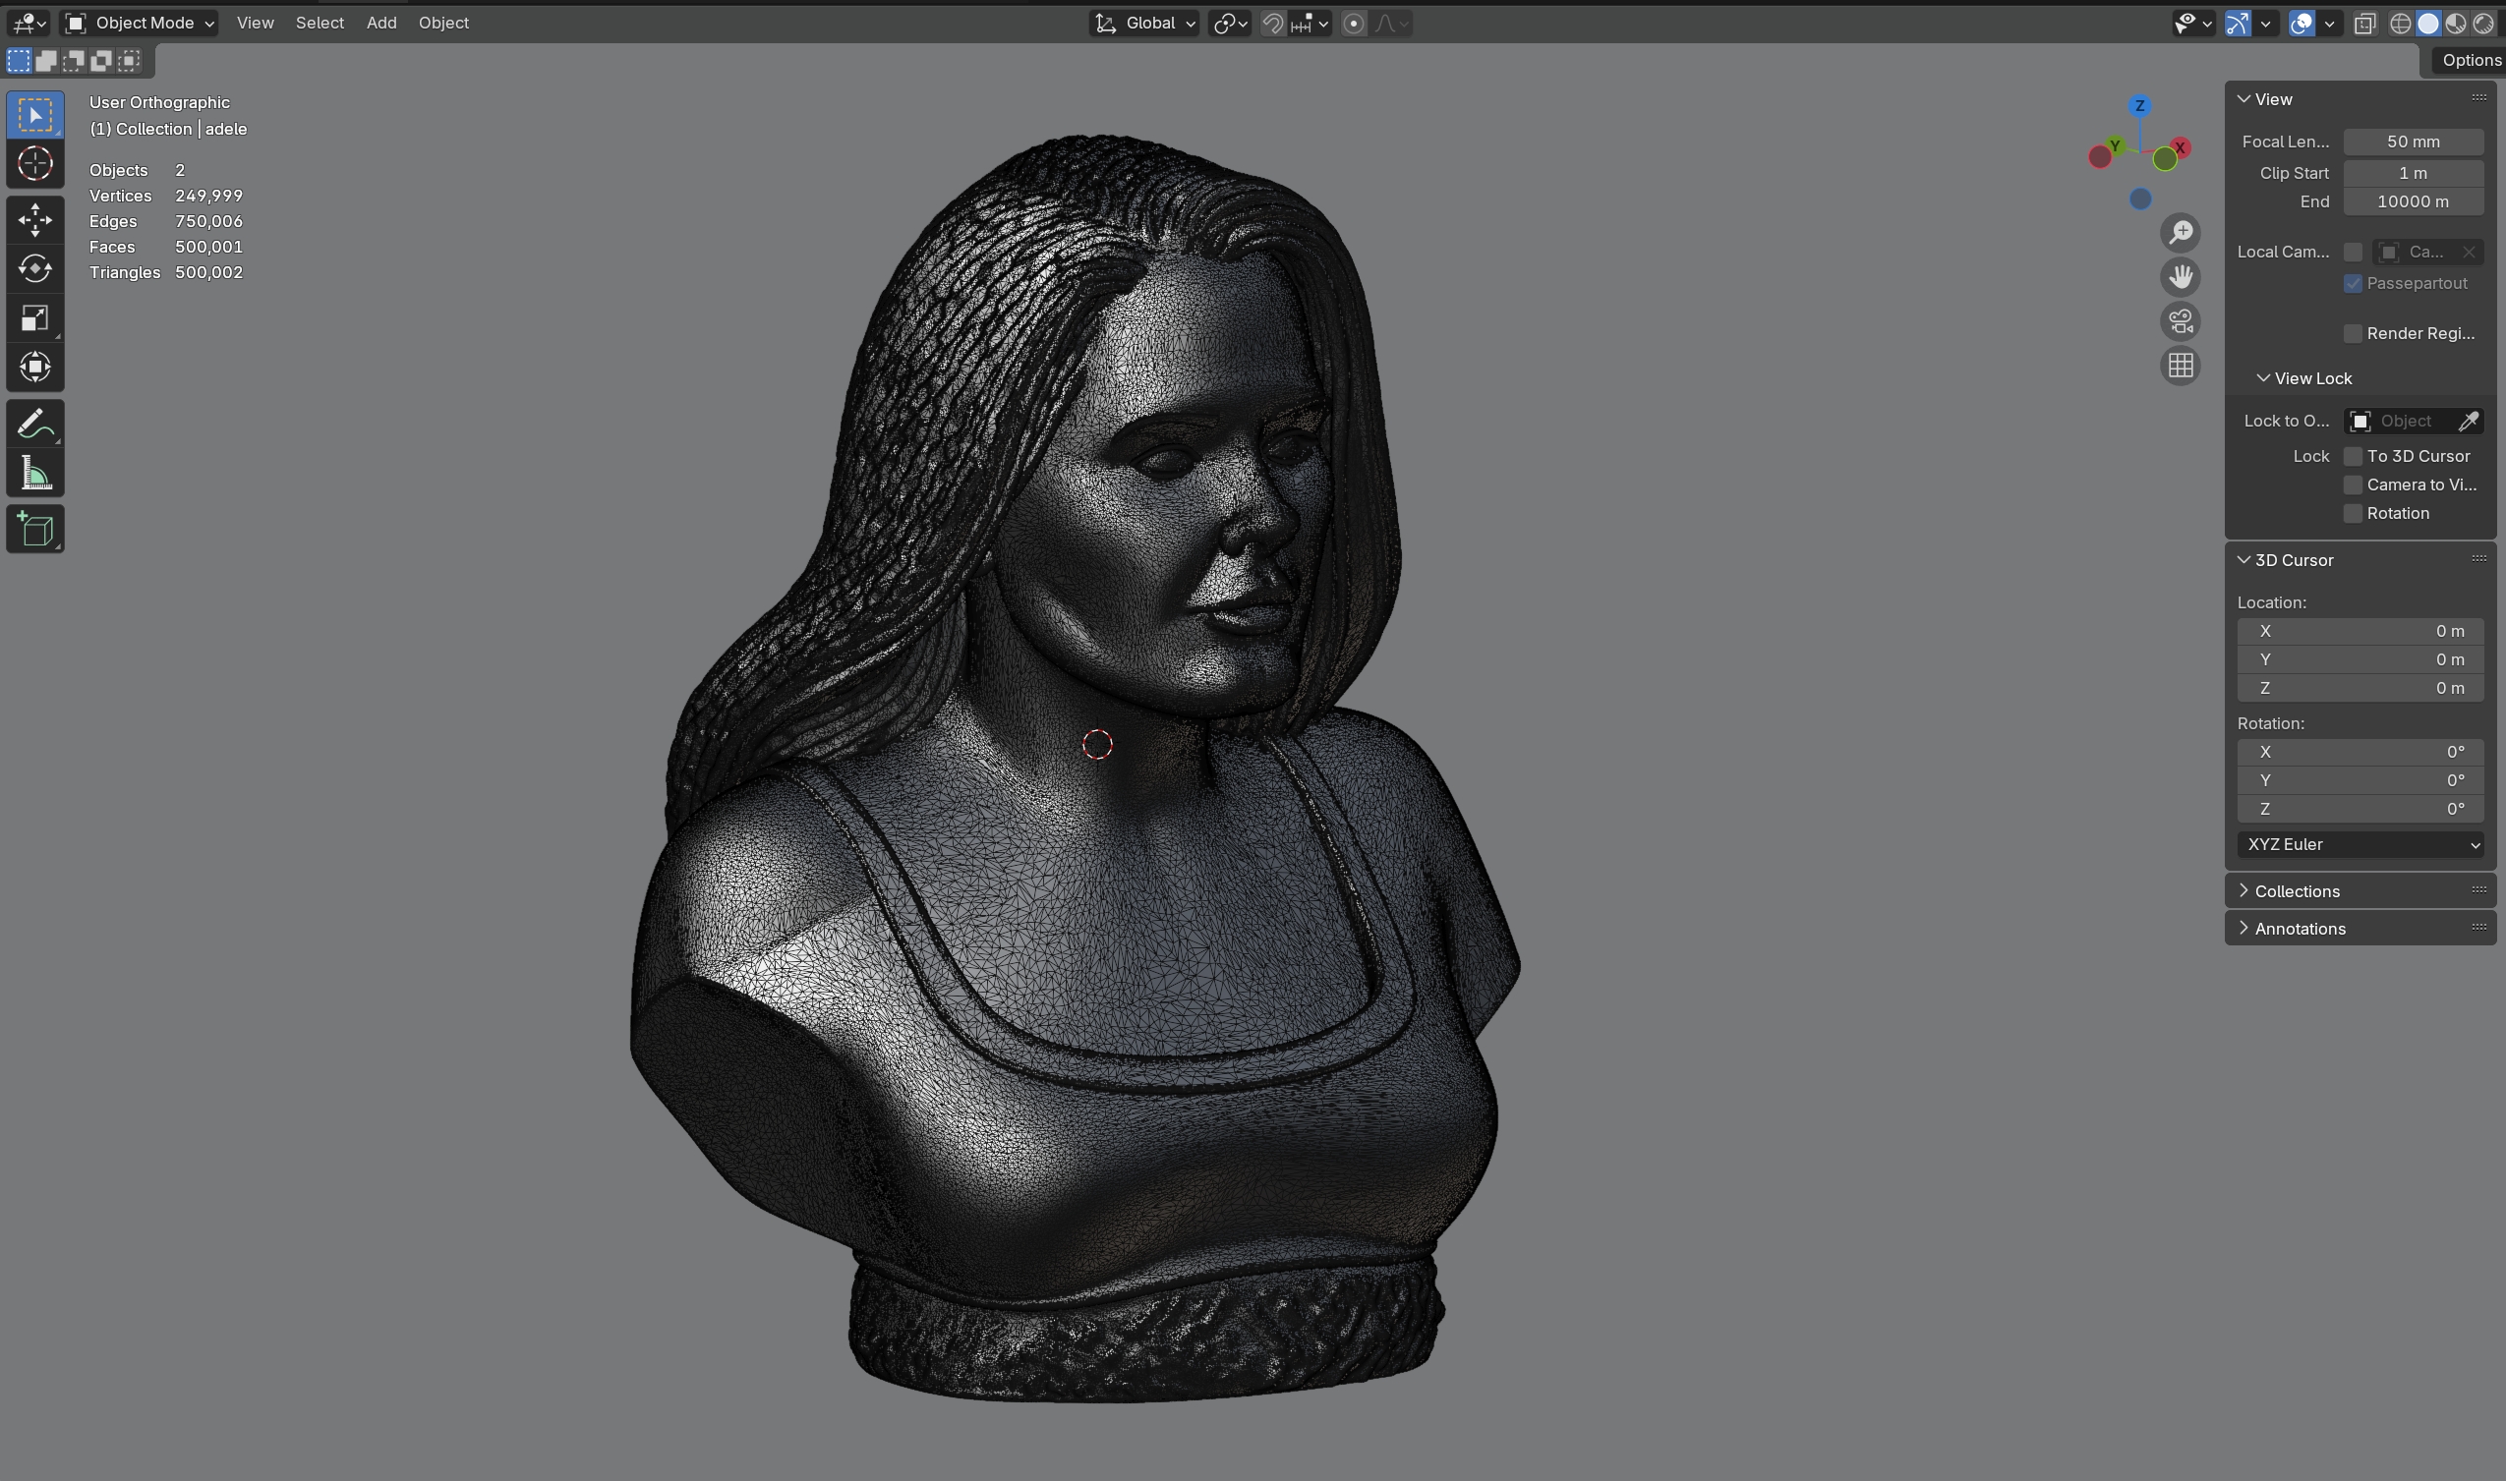2506x1481 pixels.
Task: Activate the Annotate pencil tool
Action: pyautogui.click(x=35, y=424)
